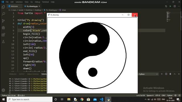Viewport: 182px width, 102px height.
Task: Open feedback smiley in status bar
Action: (x=175, y=95)
